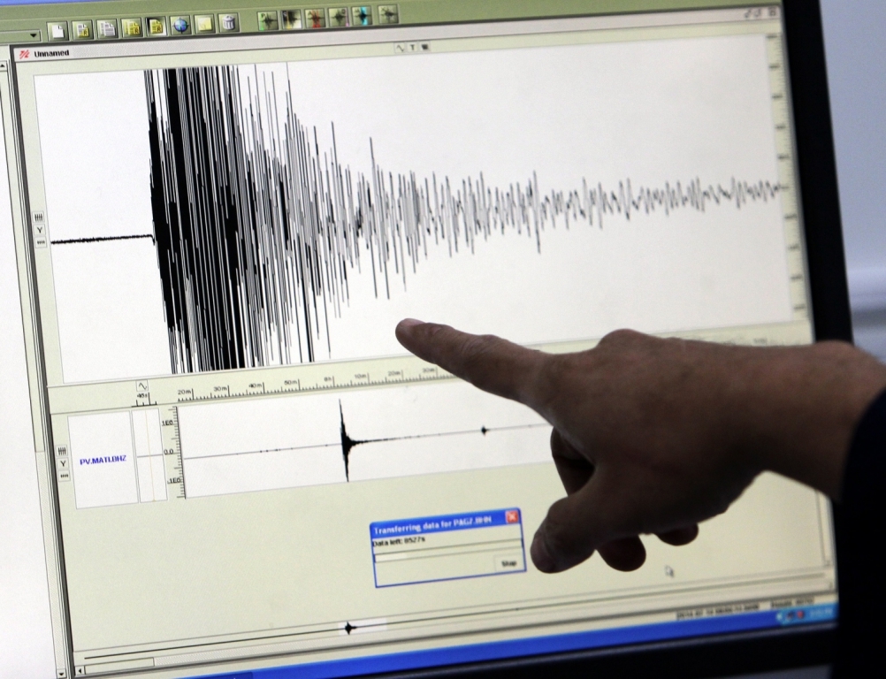Click the last waveform icon in toolbar
Image resolution: width=886 pixels, height=679 pixels.
coord(387,15)
